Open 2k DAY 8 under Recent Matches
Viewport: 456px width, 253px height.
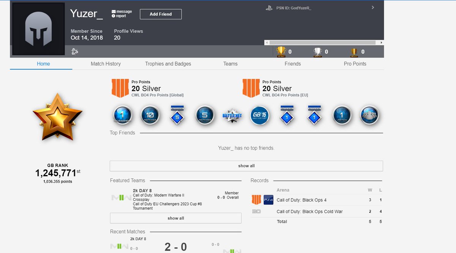click(x=138, y=239)
